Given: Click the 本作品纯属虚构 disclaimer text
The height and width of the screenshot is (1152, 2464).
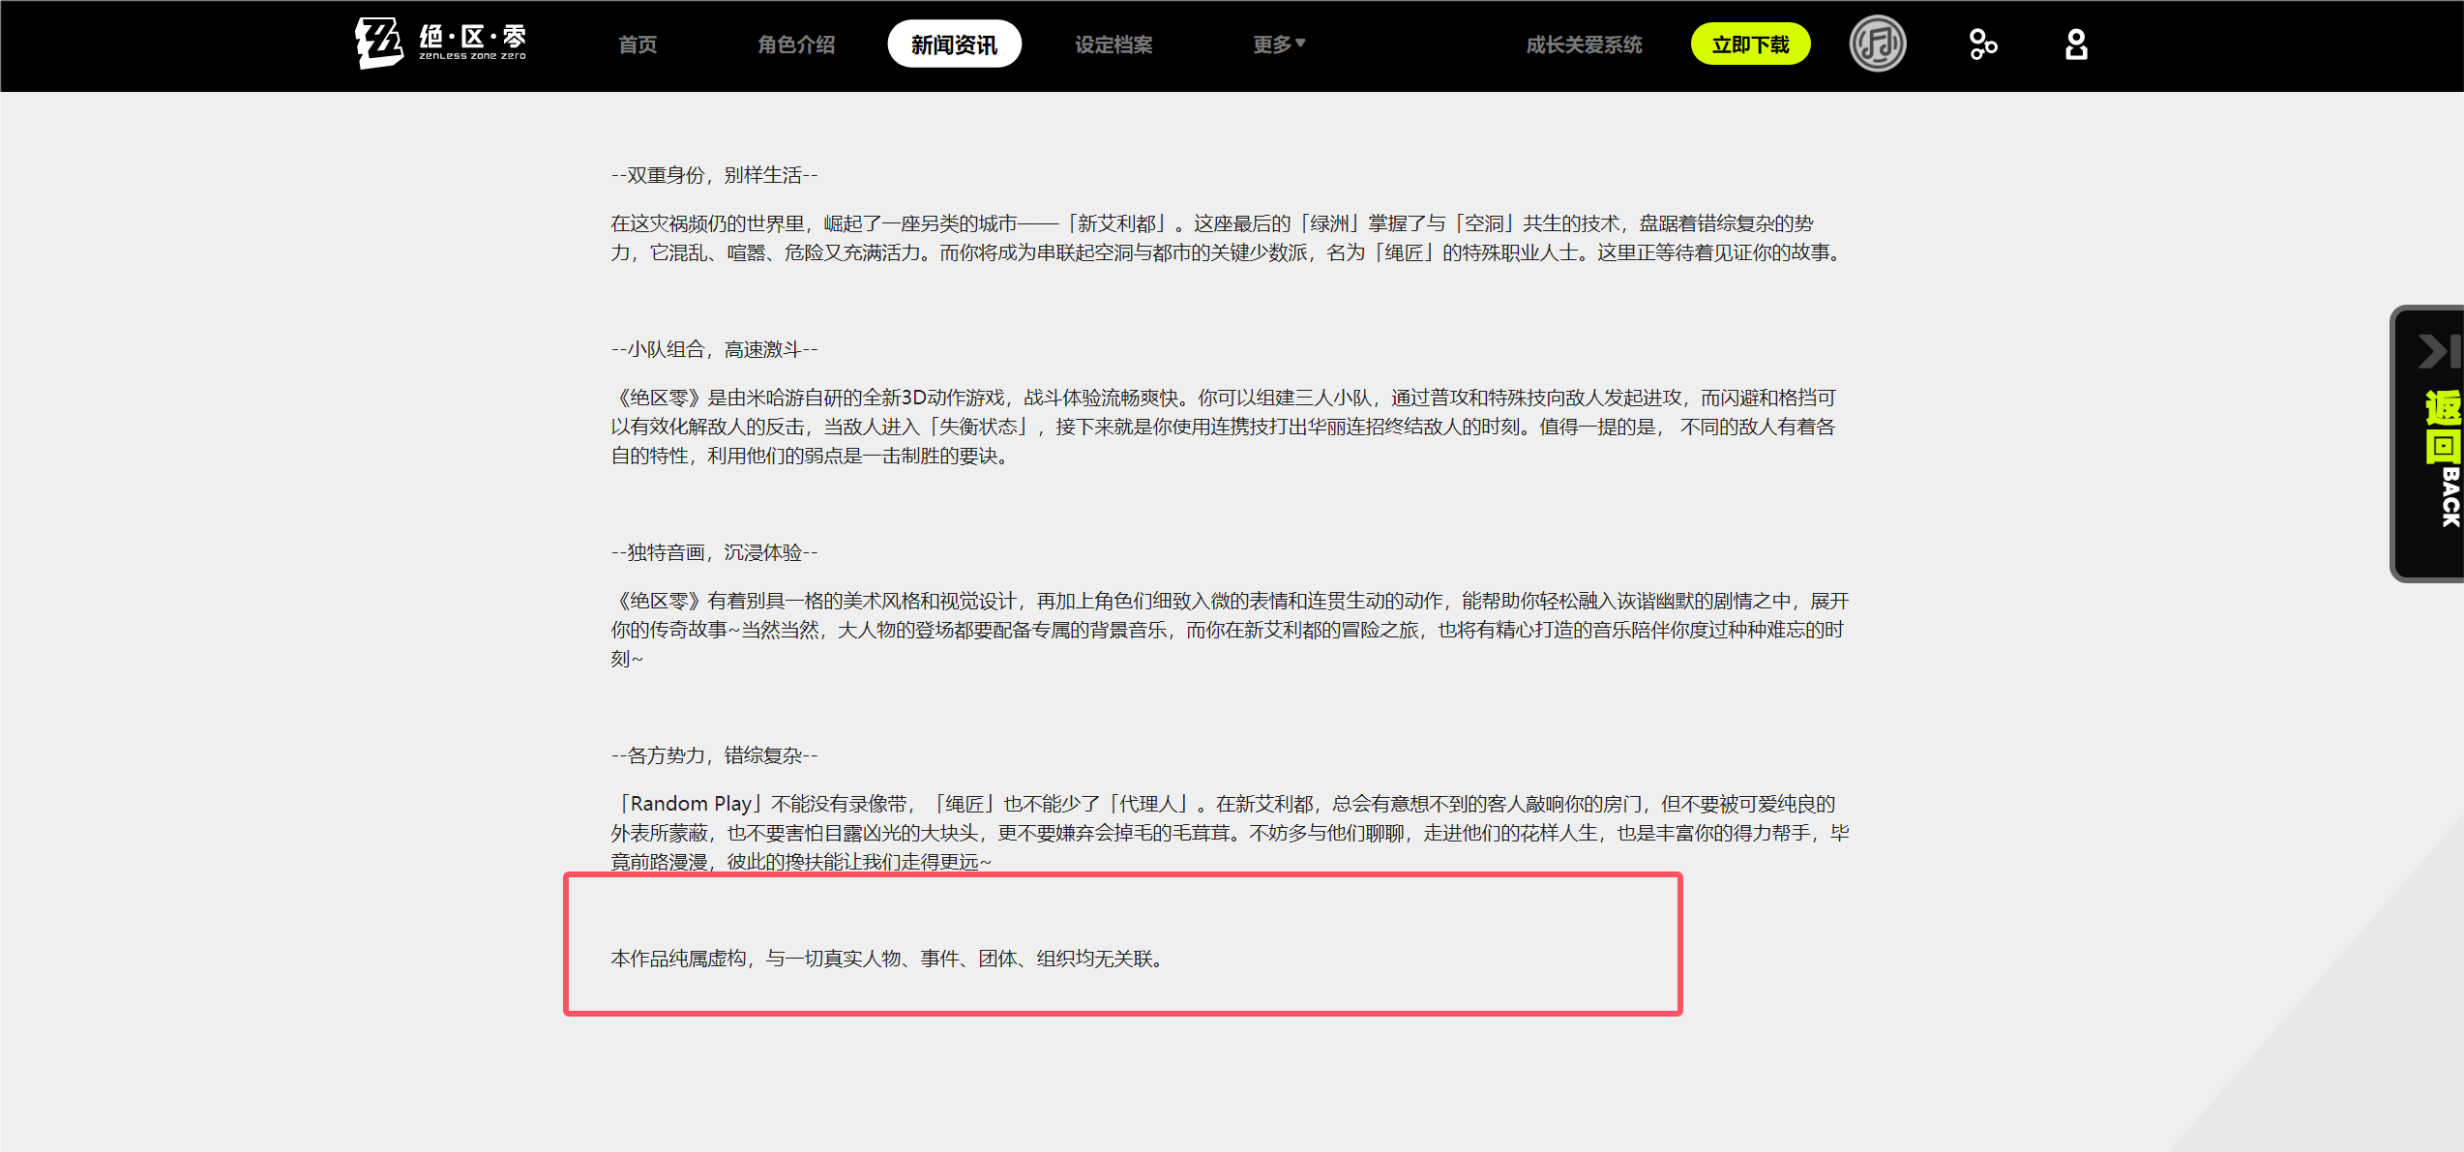Looking at the screenshot, I should tap(888, 959).
